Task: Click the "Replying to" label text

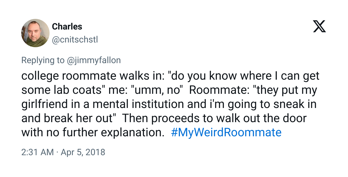Action: [43, 60]
